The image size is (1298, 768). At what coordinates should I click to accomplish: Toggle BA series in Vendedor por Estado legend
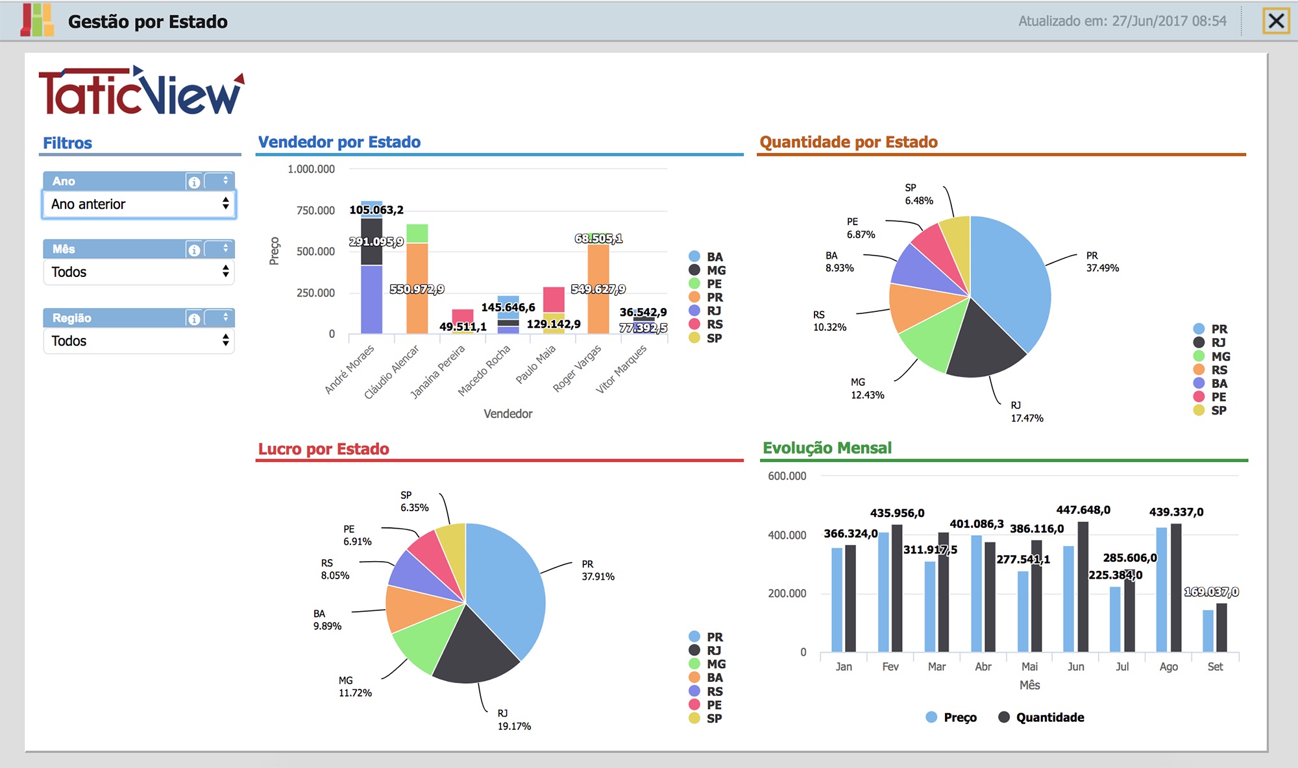pyautogui.click(x=706, y=257)
